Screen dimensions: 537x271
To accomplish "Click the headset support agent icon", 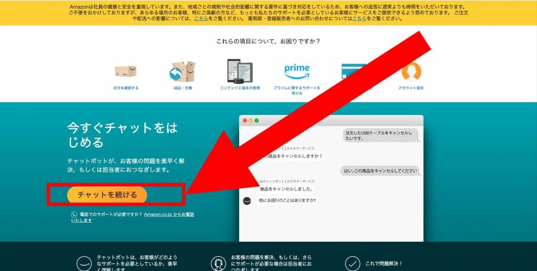I will pos(218,263).
